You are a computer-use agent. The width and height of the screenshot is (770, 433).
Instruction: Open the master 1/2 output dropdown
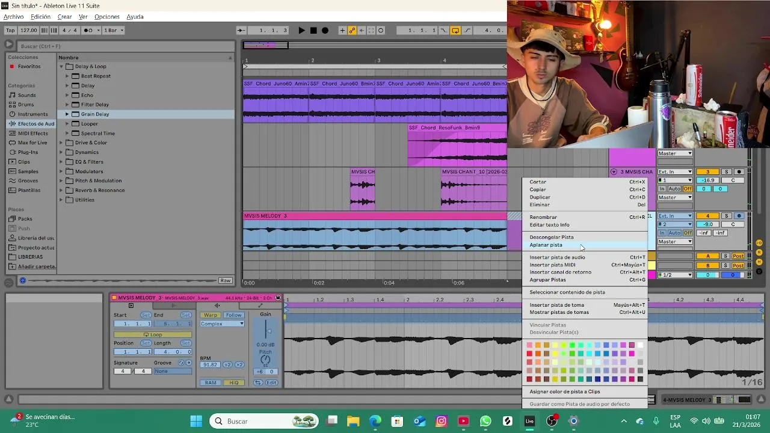[x=674, y=275]
